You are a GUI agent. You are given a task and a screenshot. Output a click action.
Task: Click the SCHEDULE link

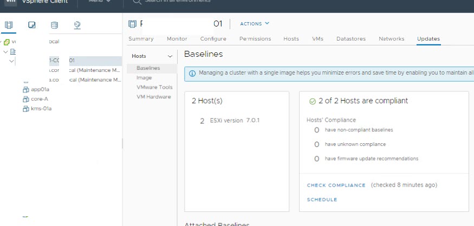pos(322,200)
